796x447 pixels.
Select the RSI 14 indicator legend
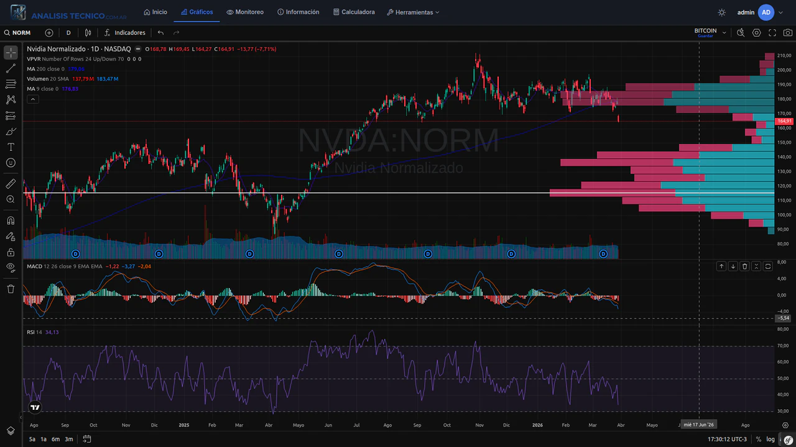pos(43,332)
